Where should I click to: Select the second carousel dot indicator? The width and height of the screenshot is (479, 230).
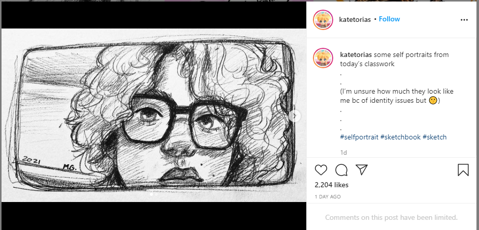[156, 194]
